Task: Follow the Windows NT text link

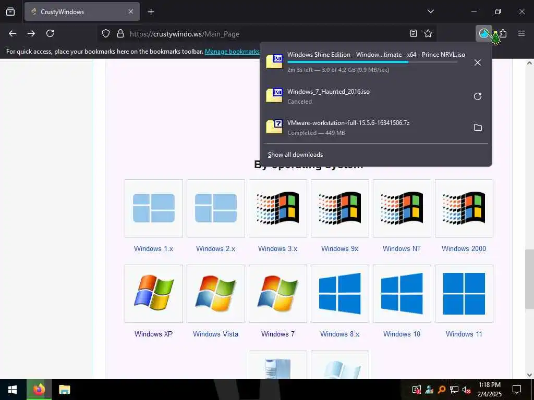Action: tap(402, 248)
